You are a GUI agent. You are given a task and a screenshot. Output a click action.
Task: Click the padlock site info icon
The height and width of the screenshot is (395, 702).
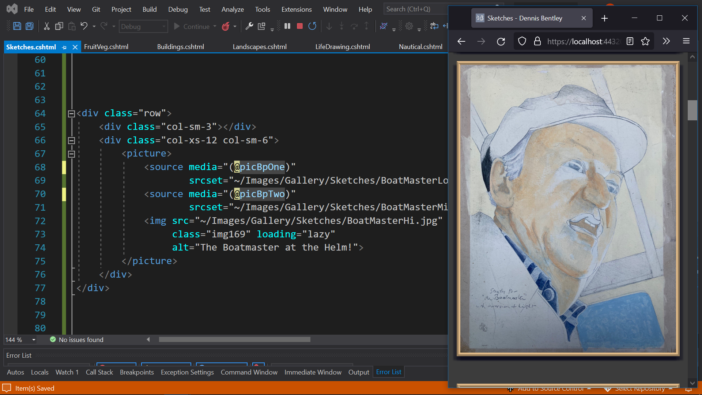pos(537,41)
